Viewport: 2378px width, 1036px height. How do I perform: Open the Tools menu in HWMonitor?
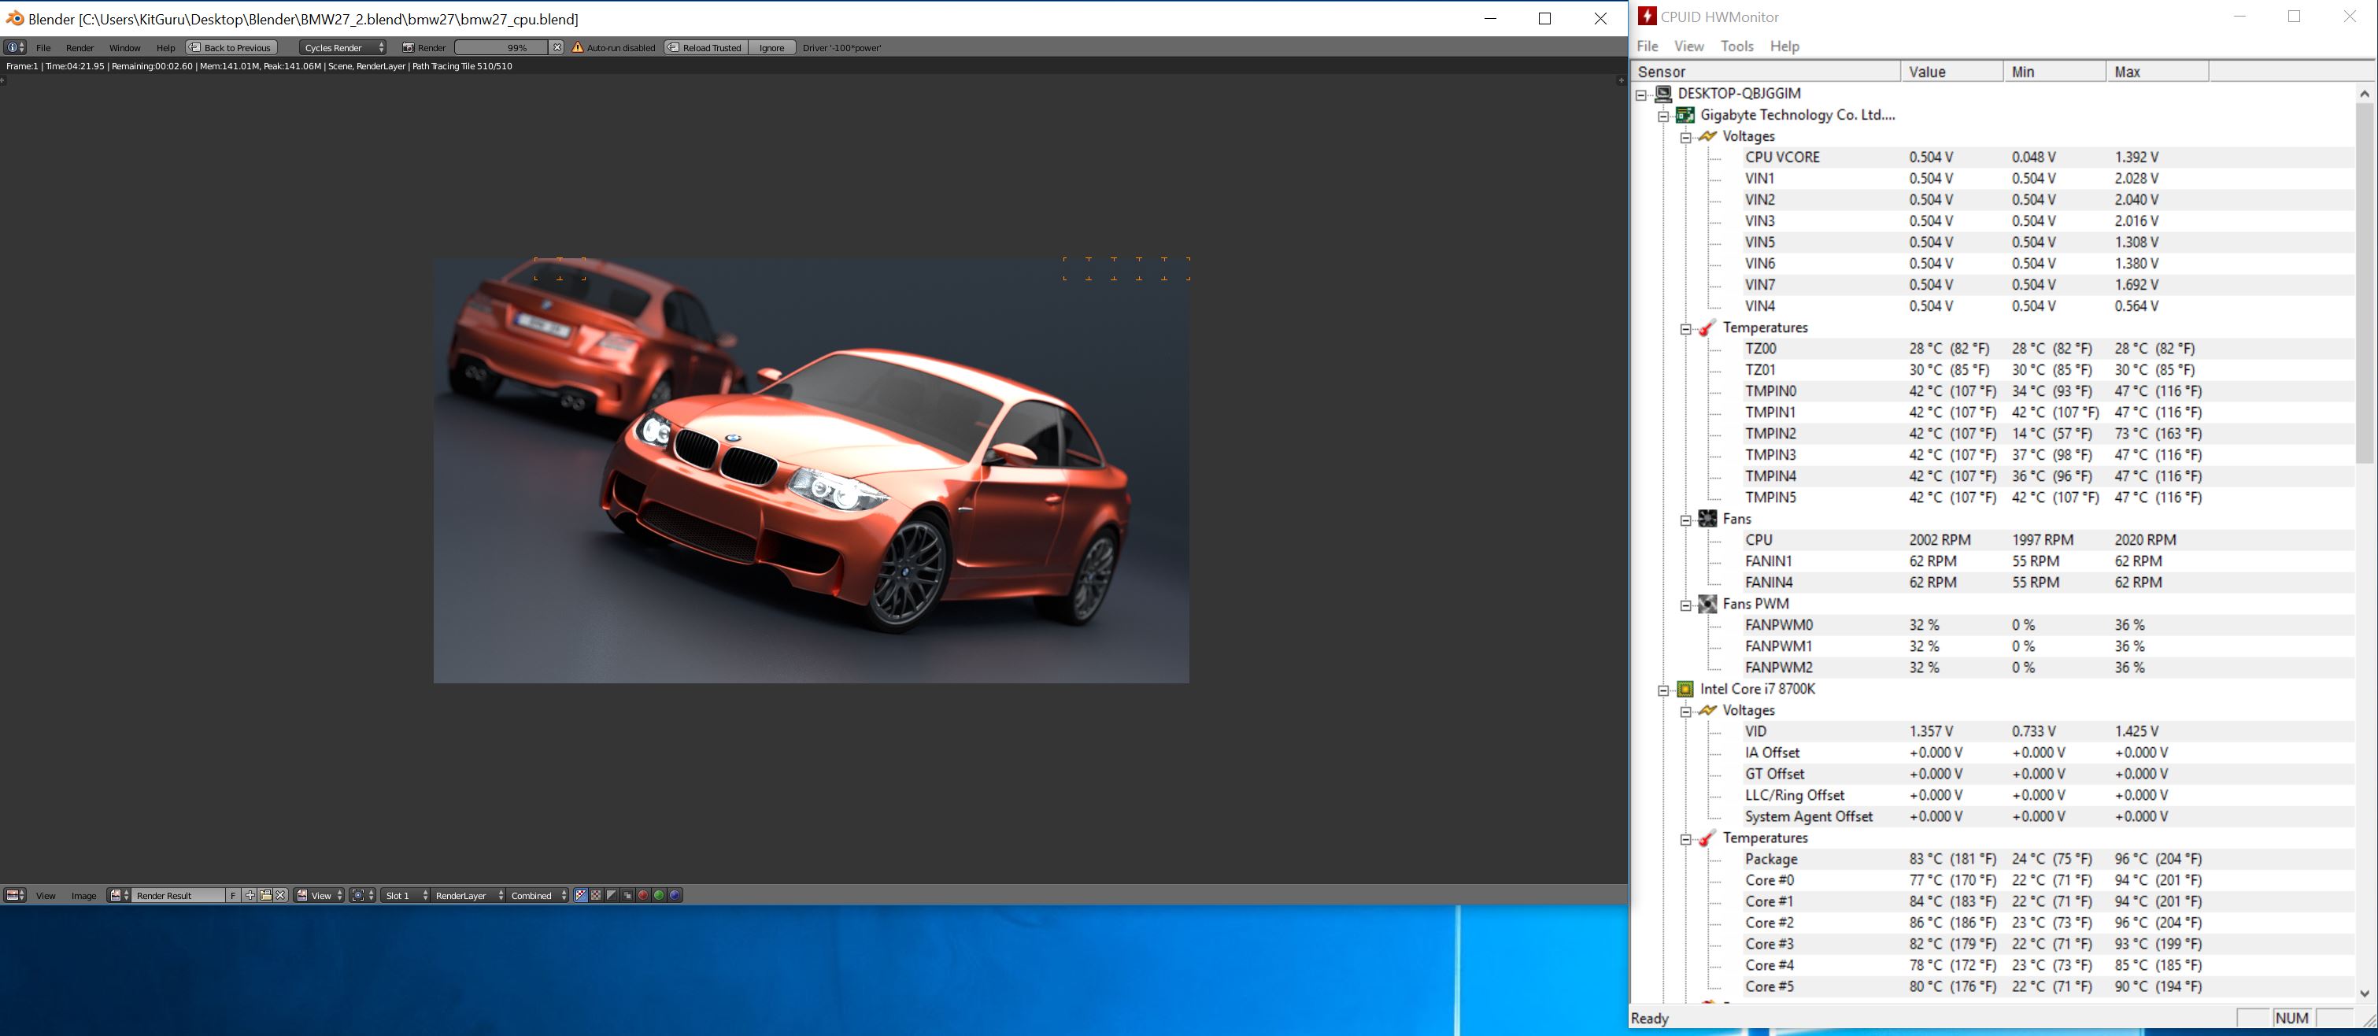(x=1736, y=46)
